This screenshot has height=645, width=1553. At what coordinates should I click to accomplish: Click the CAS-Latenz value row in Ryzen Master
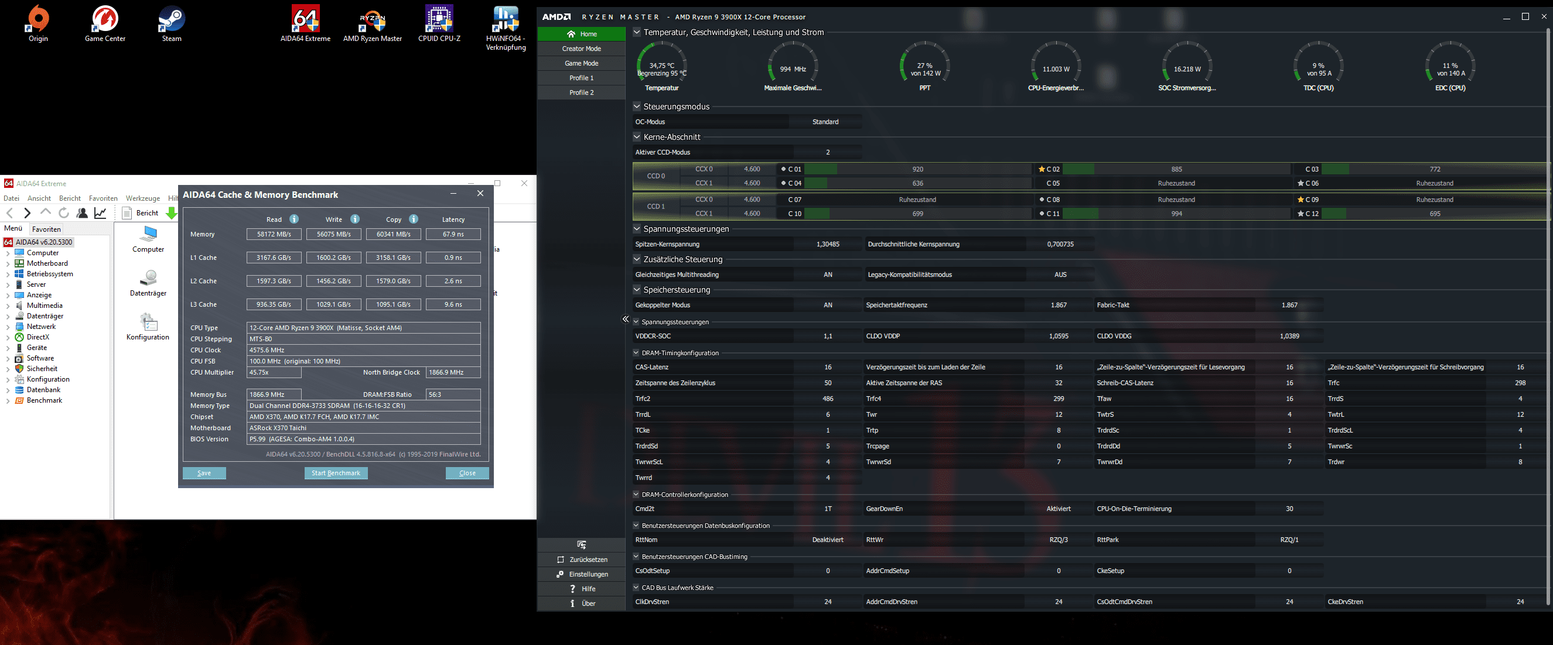(747, 368)
